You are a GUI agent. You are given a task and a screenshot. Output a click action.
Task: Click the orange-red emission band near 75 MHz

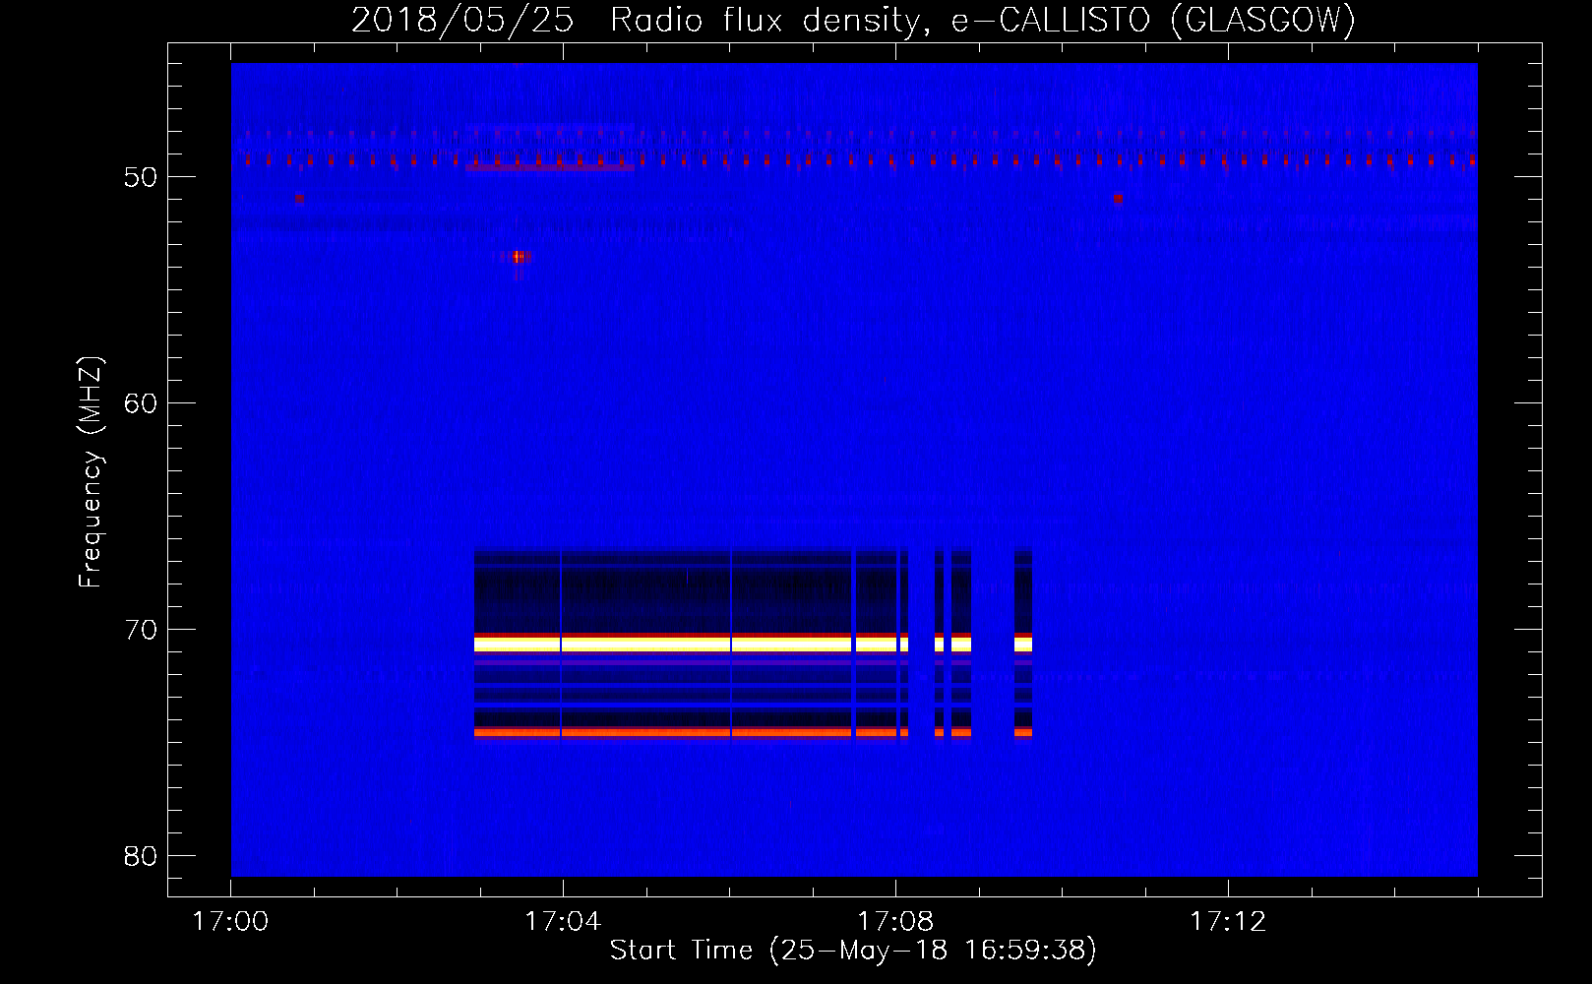pos(753,732)
